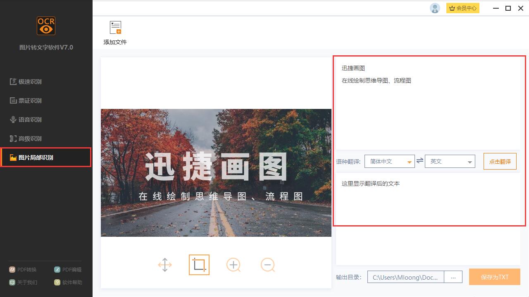Click the 点击翻译 translate button
Screen dimensions: 529x297
[x=500, y=161]
